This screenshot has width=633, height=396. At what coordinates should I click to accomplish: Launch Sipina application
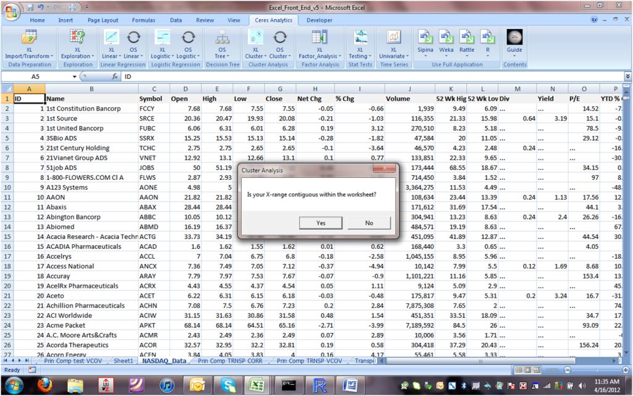coord(425,43)
